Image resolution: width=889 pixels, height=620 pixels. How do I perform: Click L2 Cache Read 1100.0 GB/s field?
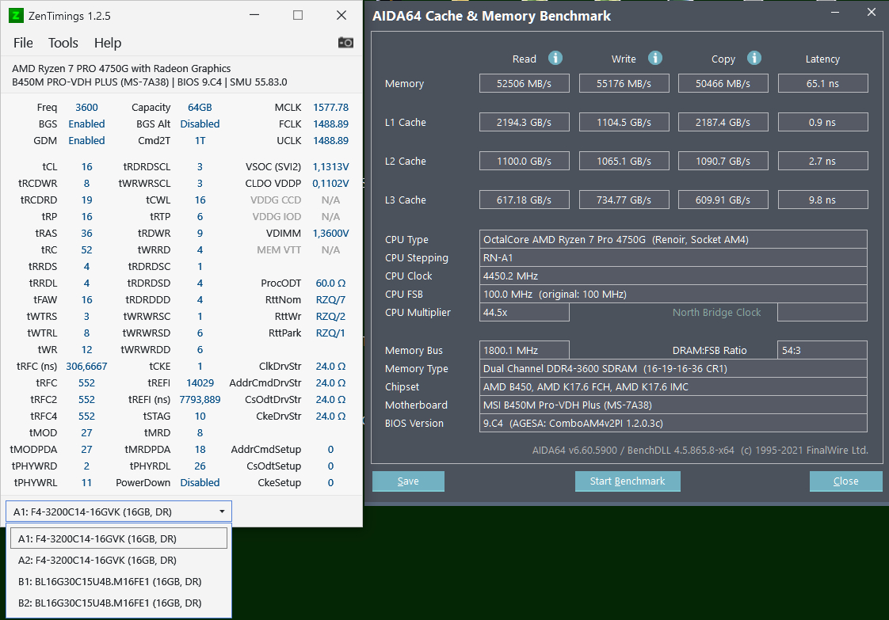(525, 161)
